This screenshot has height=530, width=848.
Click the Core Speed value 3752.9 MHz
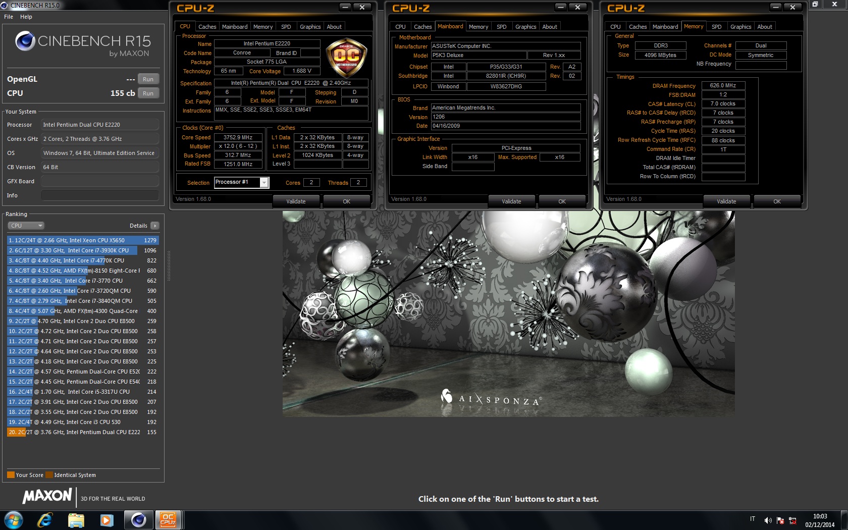[x=238, y=137]
